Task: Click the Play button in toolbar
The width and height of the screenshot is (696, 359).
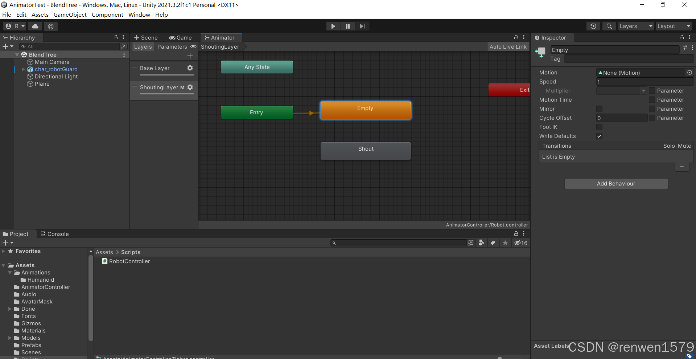Action: pos(333,26)
